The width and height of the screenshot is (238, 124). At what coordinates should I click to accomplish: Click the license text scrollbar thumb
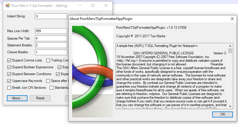[230, 51]
